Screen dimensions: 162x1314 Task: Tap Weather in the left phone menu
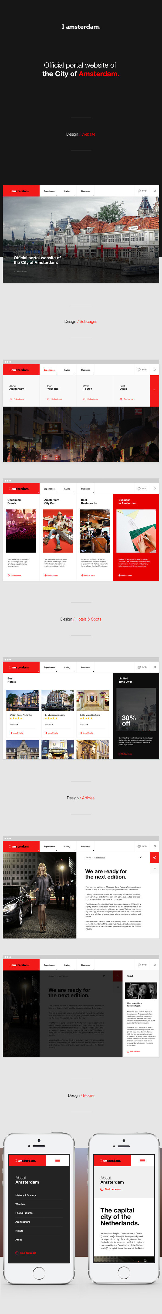pos(20,1204)
